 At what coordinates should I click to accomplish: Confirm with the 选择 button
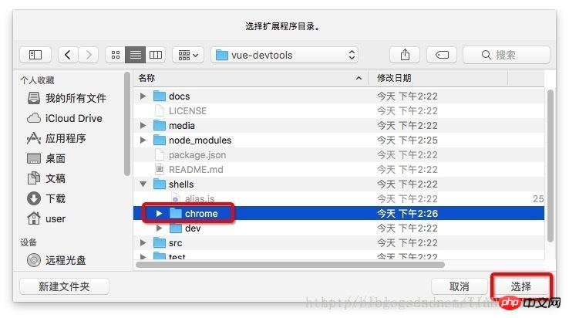521,287
